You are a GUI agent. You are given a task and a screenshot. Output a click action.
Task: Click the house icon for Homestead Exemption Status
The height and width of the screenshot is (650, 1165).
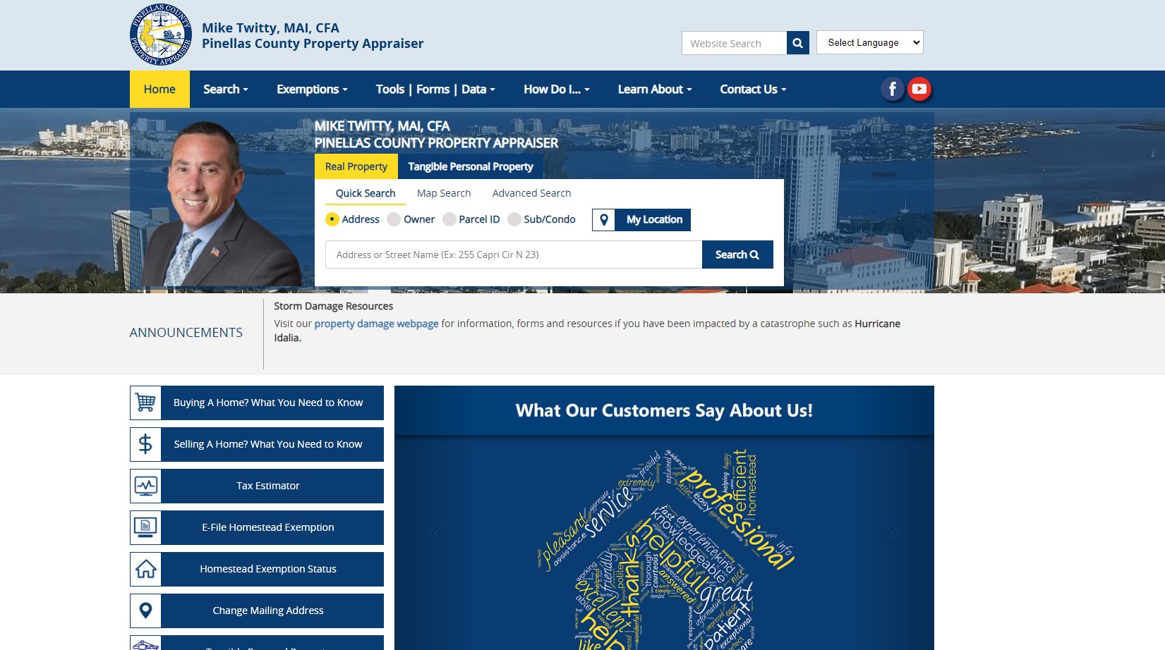[145, 569]
